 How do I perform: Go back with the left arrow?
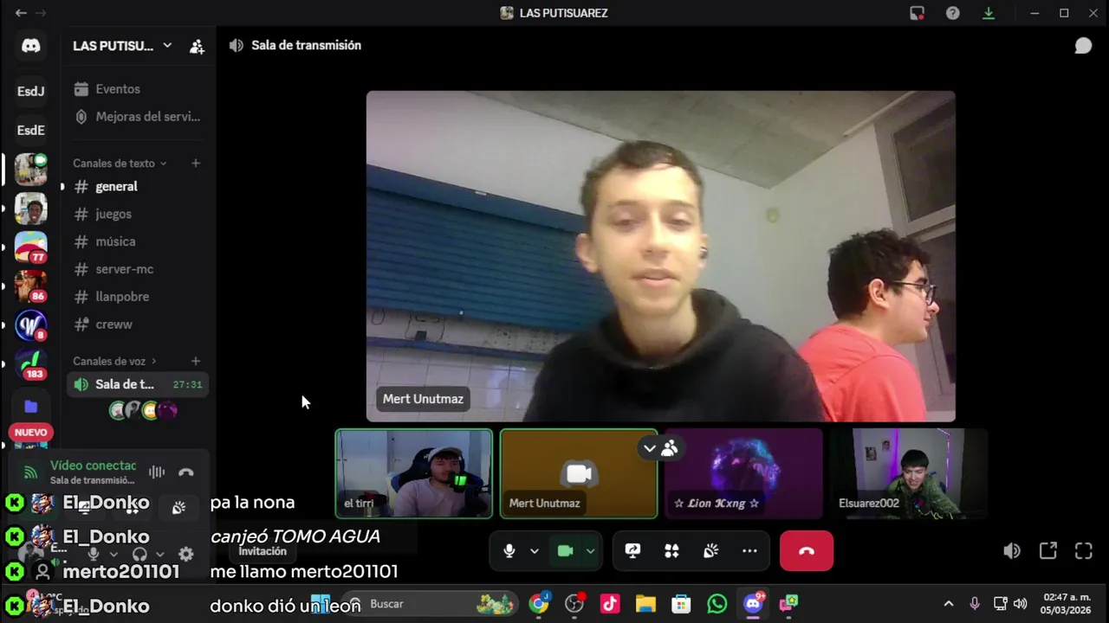point(21,13)
